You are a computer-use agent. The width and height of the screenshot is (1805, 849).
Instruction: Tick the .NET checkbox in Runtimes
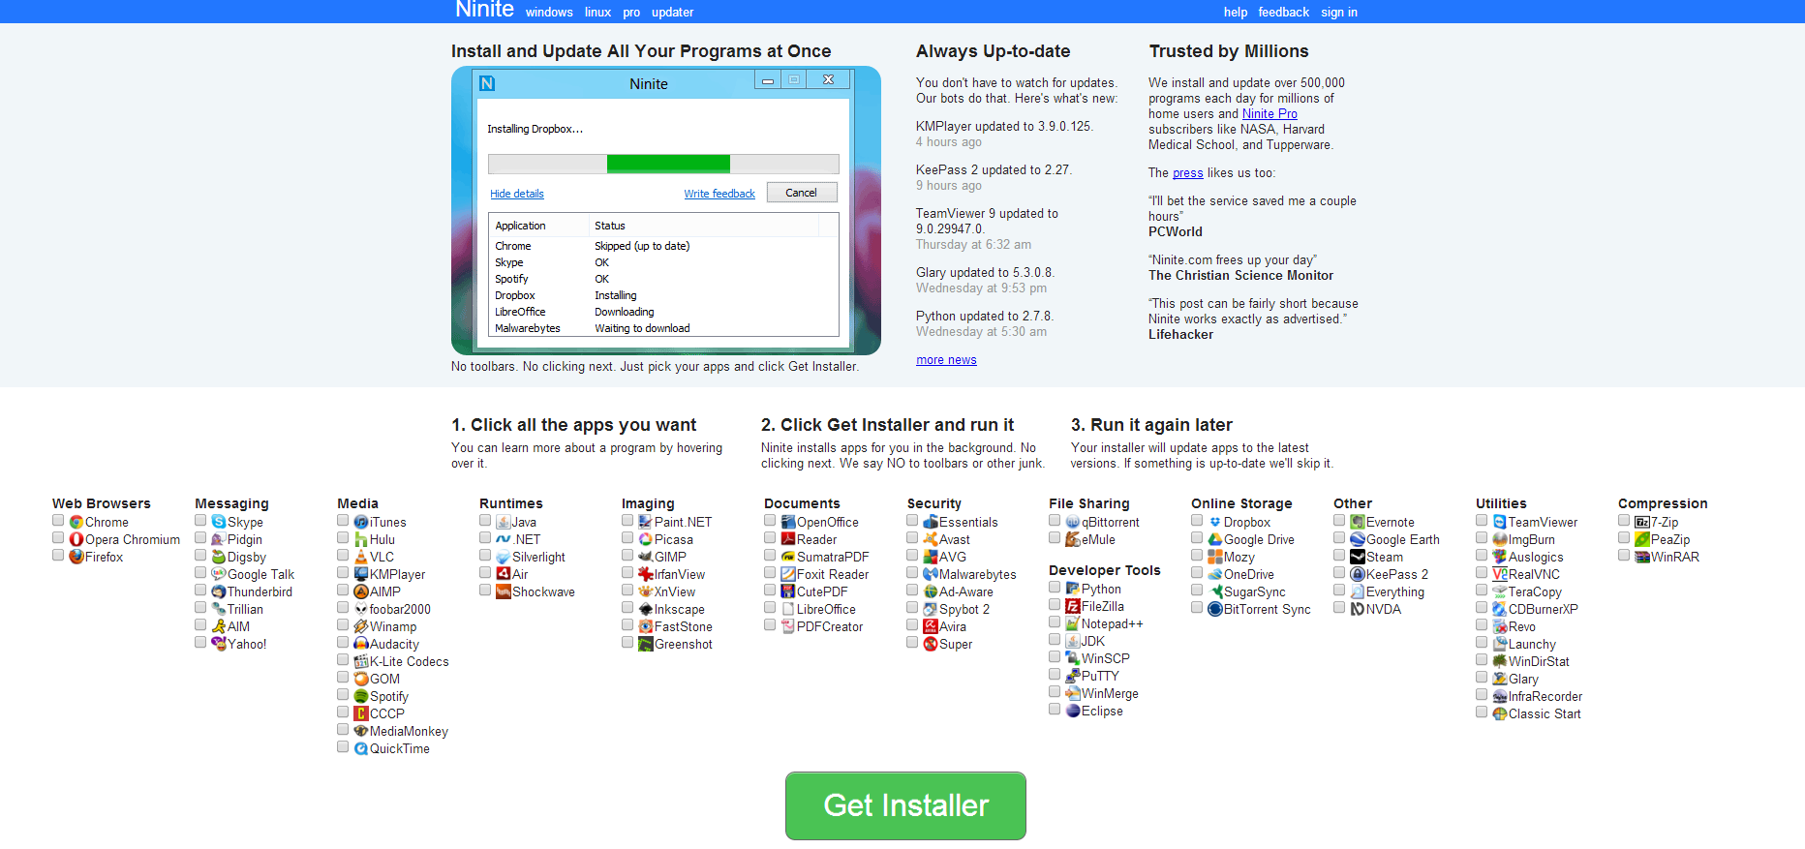[x=485, y=538]
